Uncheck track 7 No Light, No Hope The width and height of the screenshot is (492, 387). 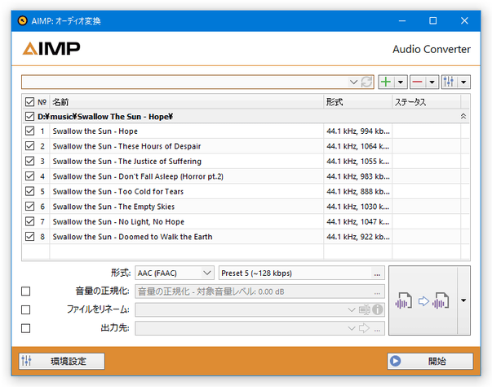coord(29,221)
